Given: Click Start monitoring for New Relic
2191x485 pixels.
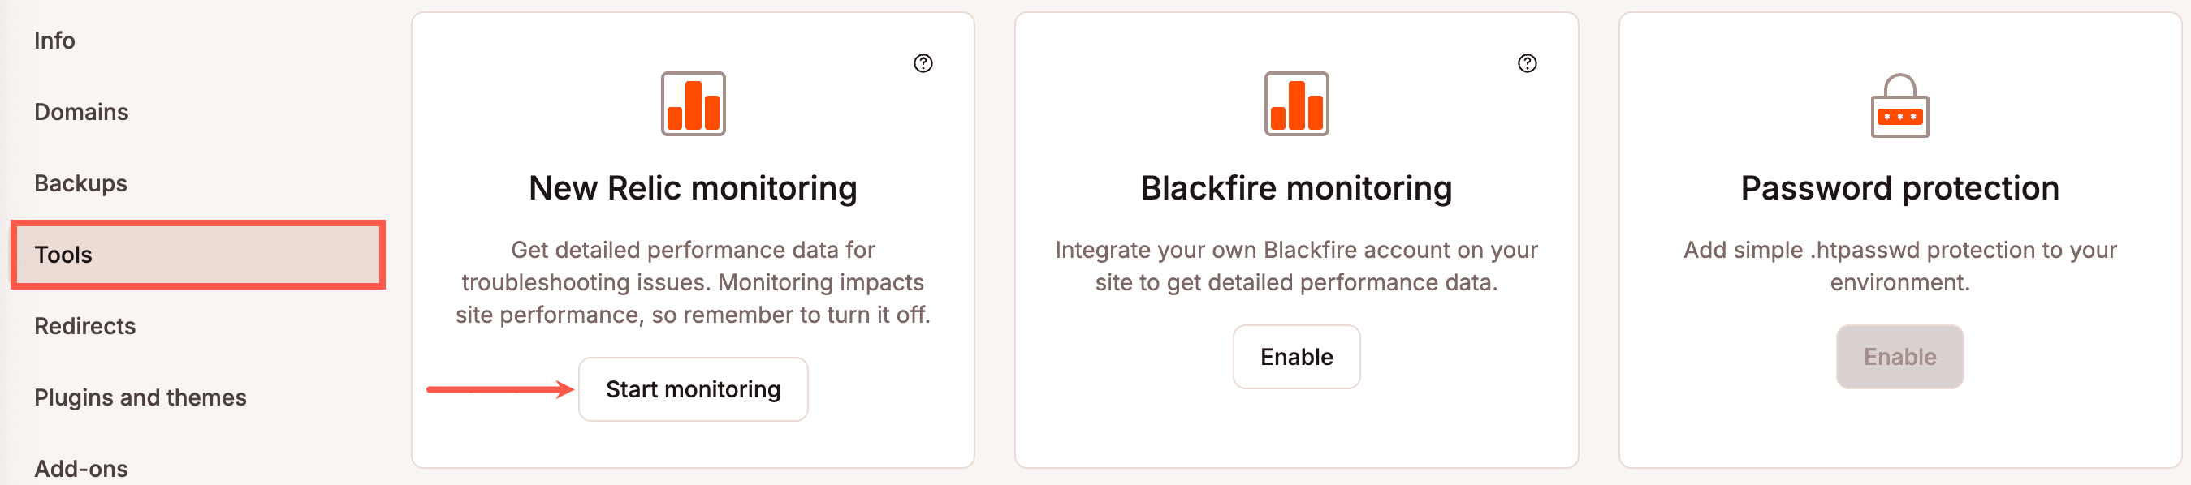Looking at the screenshot, I should [x=694, y=389].
